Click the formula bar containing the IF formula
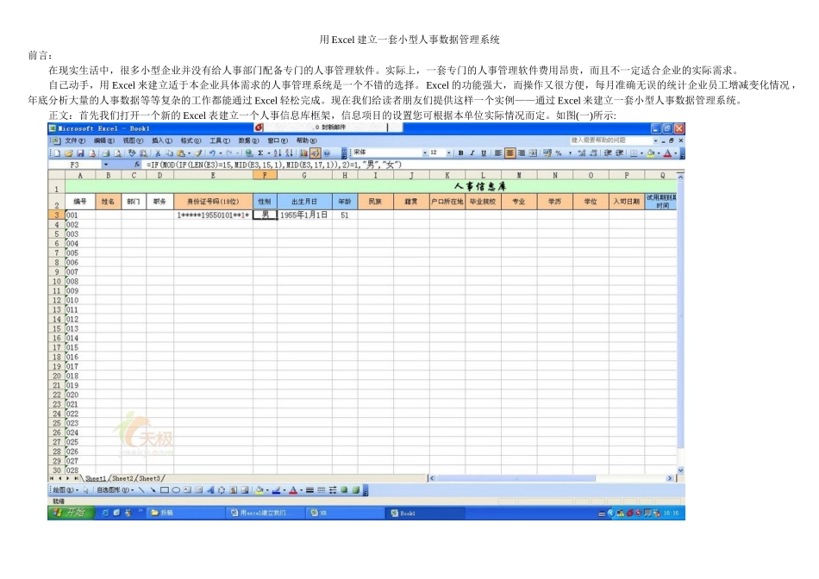Viewport: 819px width, 579px height. tap(413, 165)
